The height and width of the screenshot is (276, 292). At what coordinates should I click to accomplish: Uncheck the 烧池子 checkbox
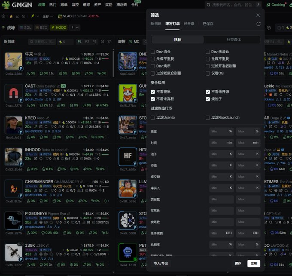[208, 99]
